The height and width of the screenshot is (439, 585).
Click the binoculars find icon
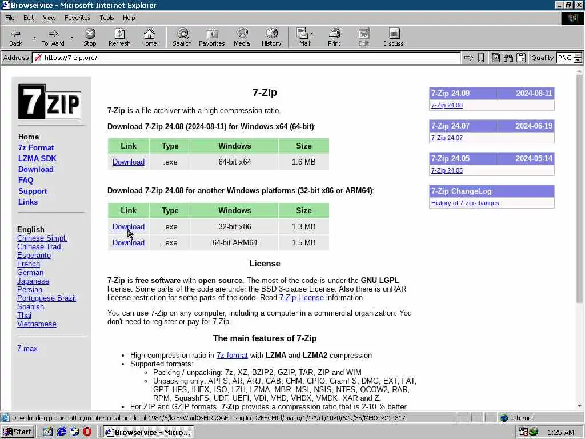[508, 58]
